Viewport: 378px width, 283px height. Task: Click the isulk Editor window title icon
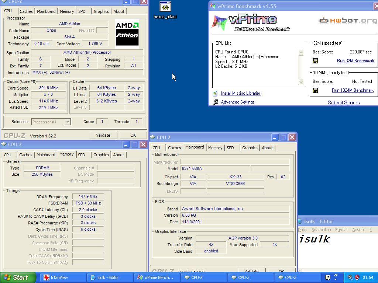tap(300, 221)
